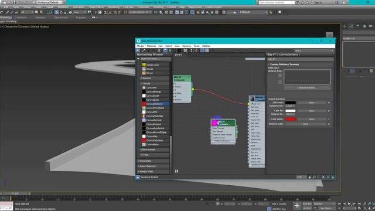Open the Utilities menu in Slate editor
The image size is (375, 211).
click(x=206, y=46)
